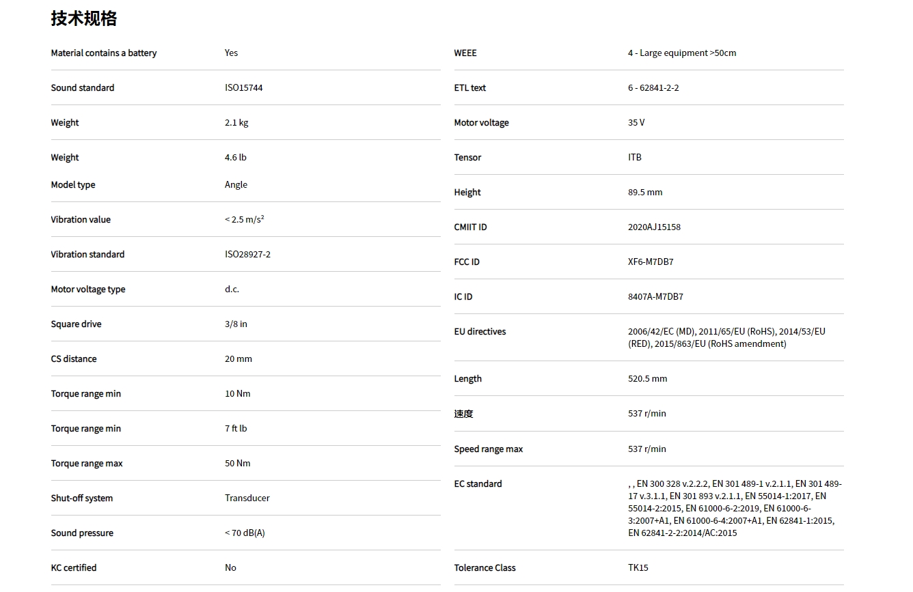Click the "EU directives" label
Viewport: 913px width, 592px height.
pyautogui.click(x=480, y=332)
